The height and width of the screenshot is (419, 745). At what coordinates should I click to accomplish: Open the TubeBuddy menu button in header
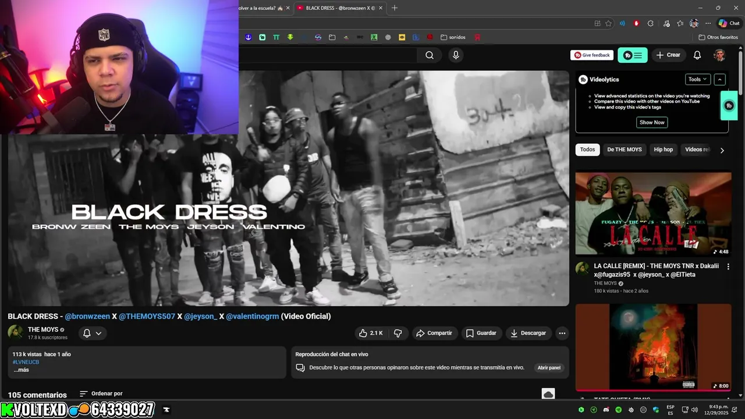click(x=633, y=55)
